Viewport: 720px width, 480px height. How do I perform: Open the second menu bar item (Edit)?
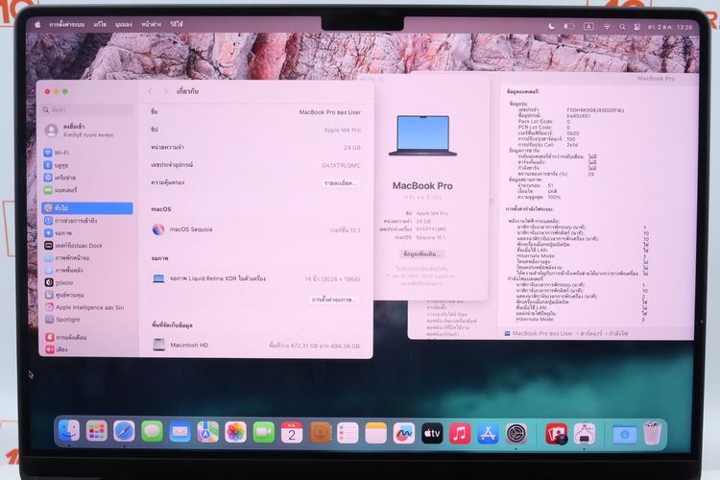click(100, 24)
